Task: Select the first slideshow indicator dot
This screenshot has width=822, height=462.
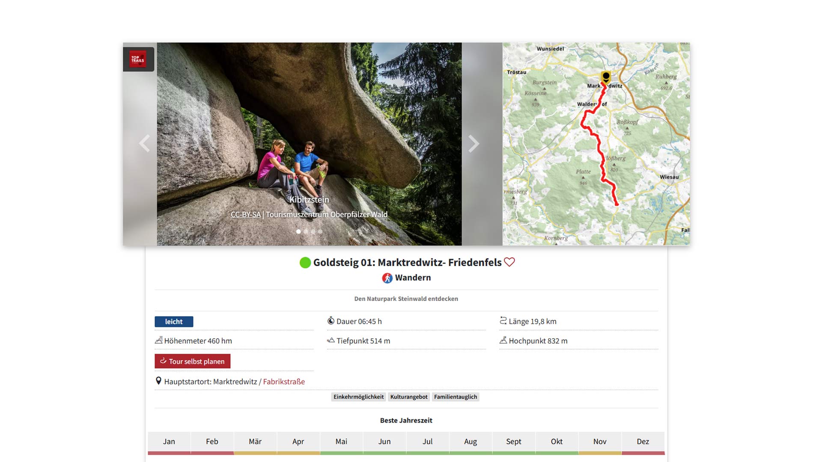Action: click(298, 231)
